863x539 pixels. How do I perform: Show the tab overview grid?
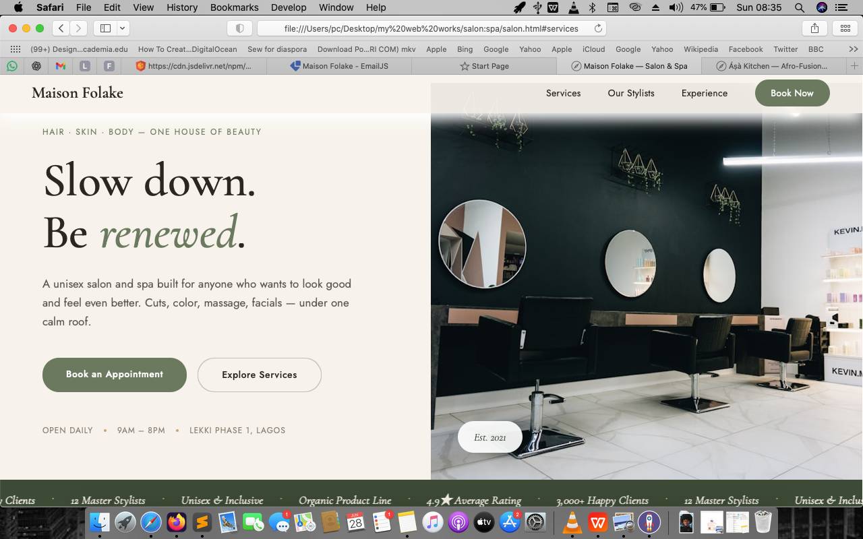coord(845,28)
